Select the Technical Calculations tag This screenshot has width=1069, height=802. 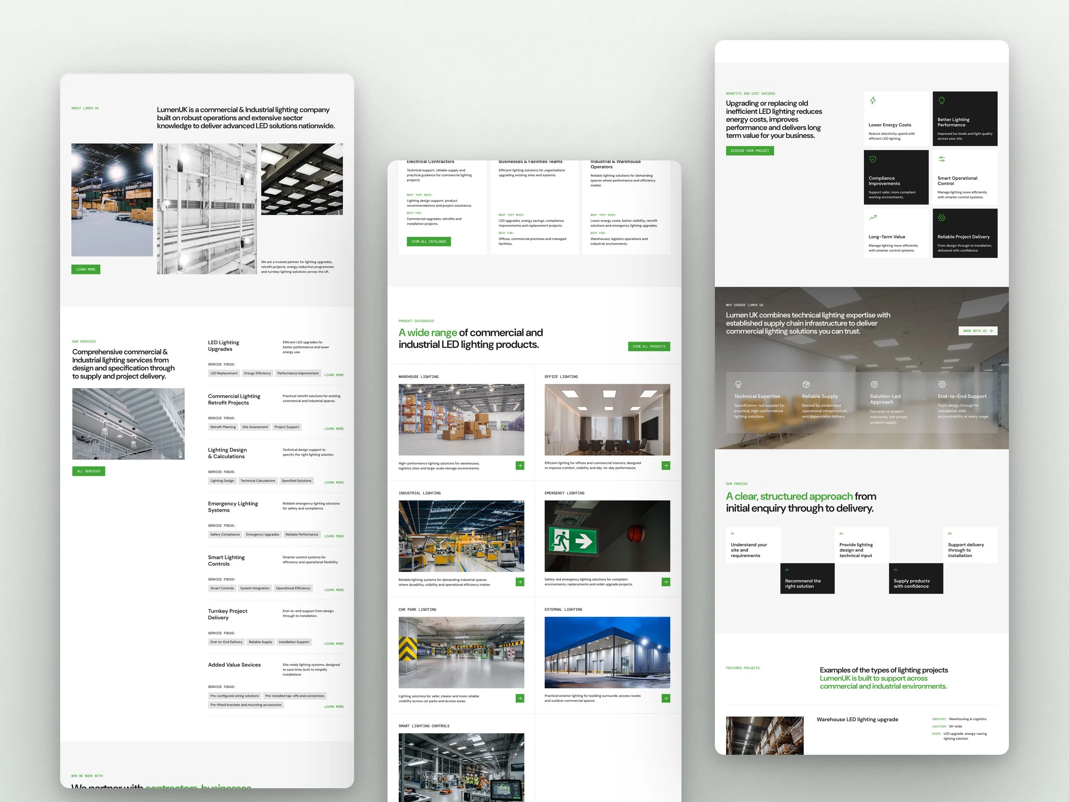point(258,480)
